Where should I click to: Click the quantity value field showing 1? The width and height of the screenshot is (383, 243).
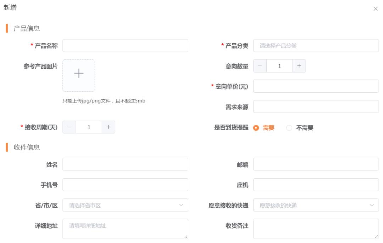point(280,65)
